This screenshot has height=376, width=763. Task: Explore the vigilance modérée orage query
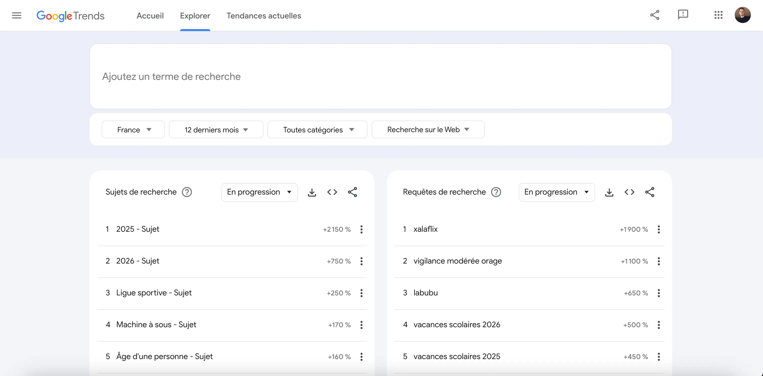pyautogui.click(x=458, y=261)
